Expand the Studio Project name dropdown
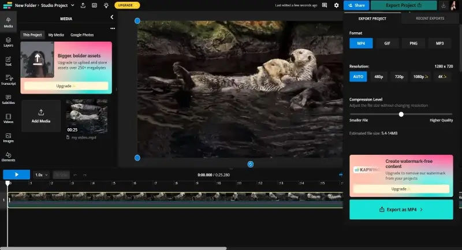Image resolution: width=462 pixels, height=250 pixels. pos(73,5)
